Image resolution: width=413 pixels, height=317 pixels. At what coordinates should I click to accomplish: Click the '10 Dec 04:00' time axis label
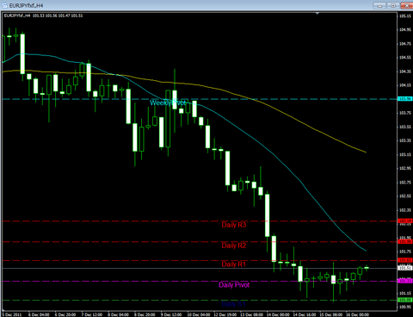[x=199, y=314]
